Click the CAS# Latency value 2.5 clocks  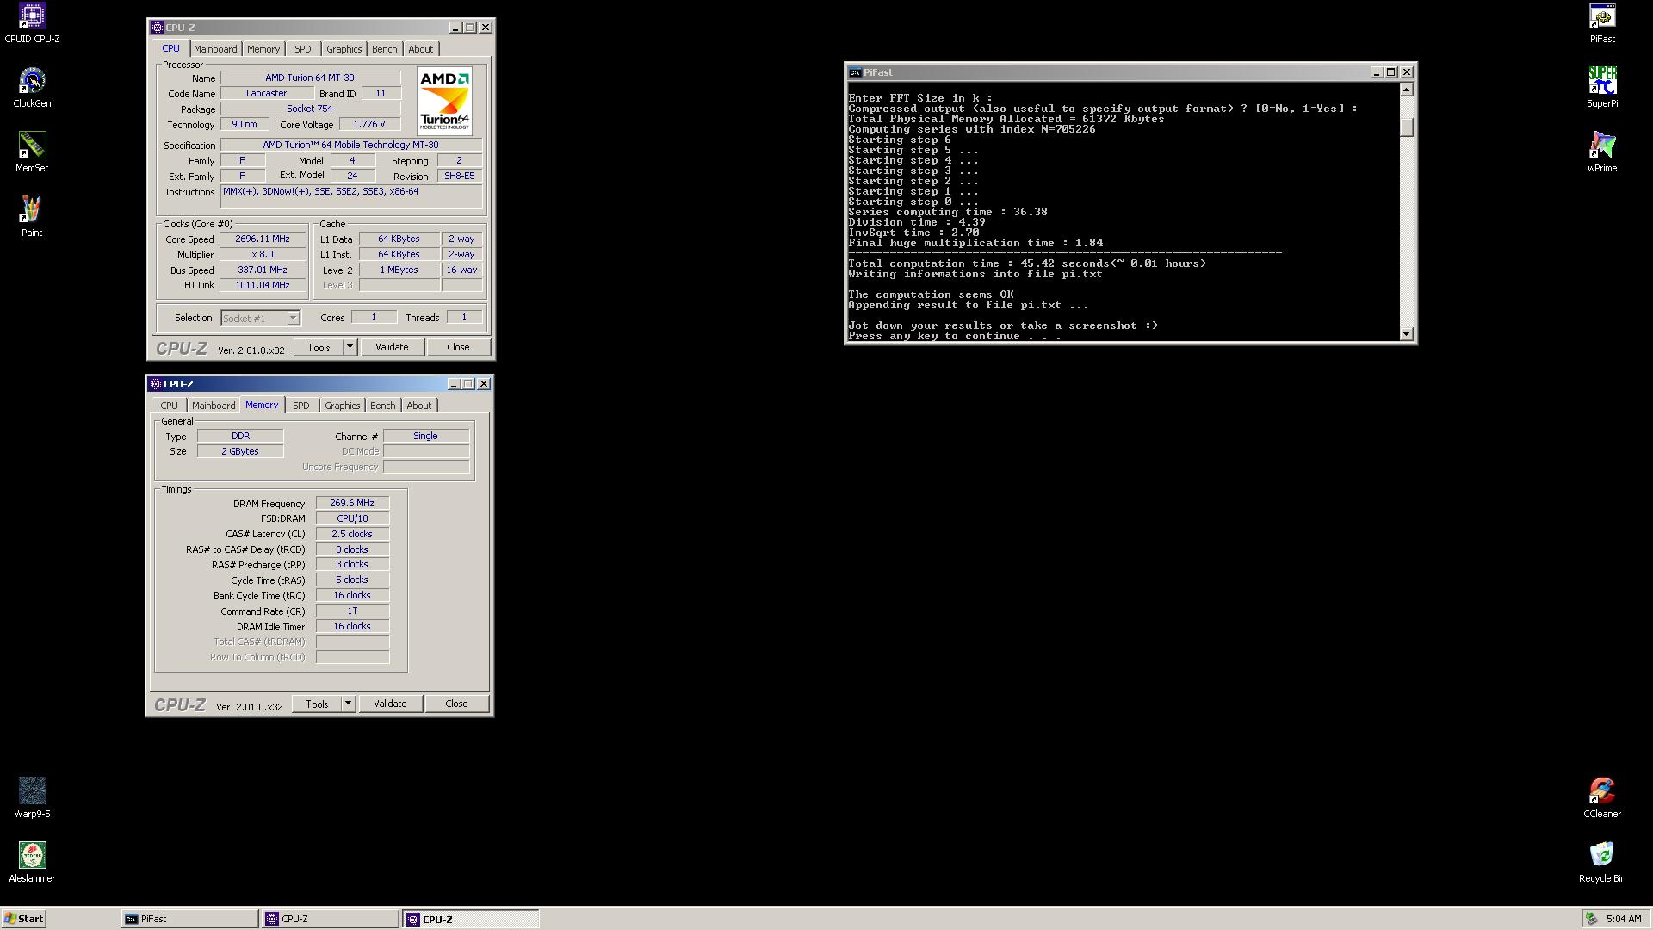point(352,534)
